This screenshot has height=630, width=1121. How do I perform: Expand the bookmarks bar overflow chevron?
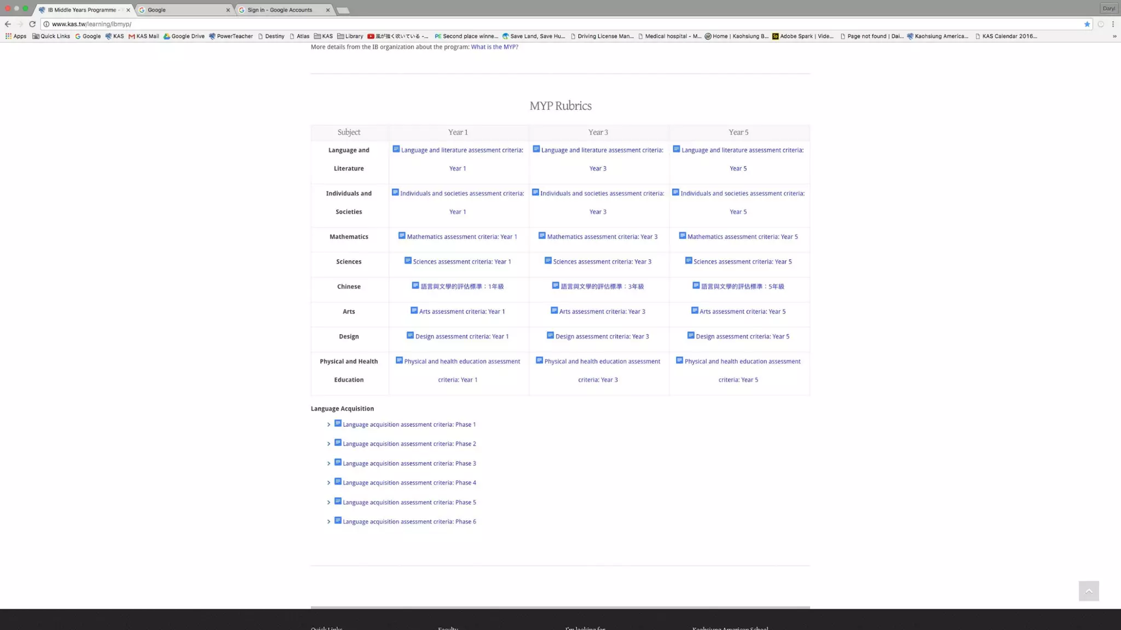1114,36
